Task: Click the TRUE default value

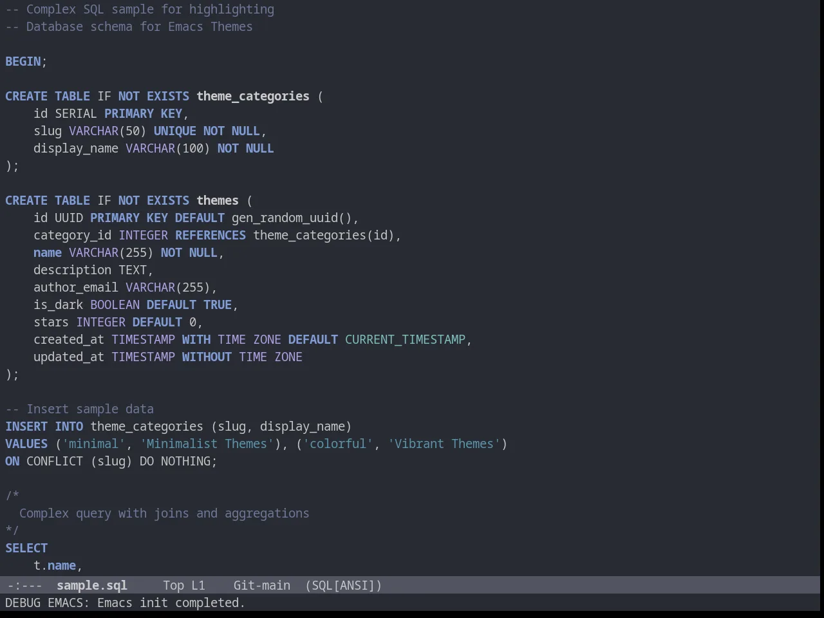Action: tap(218, 304)
